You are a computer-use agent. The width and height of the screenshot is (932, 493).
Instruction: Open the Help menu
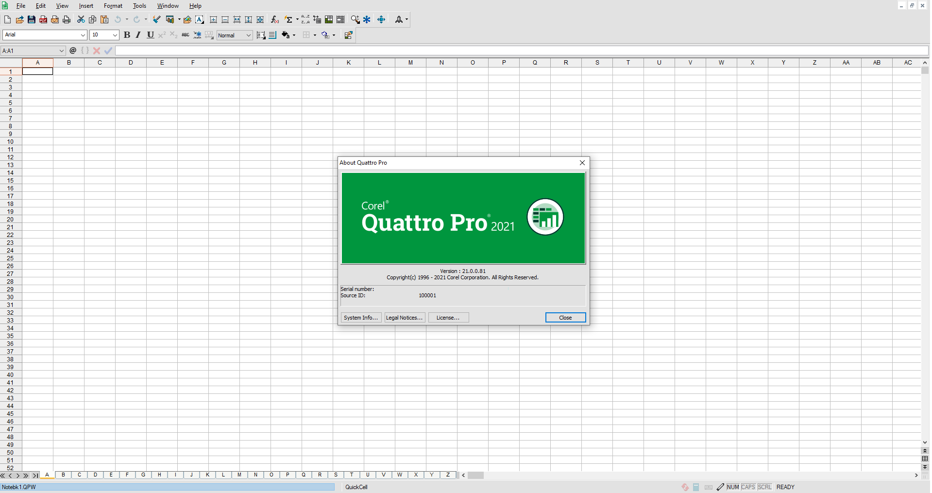pos(195,6)
